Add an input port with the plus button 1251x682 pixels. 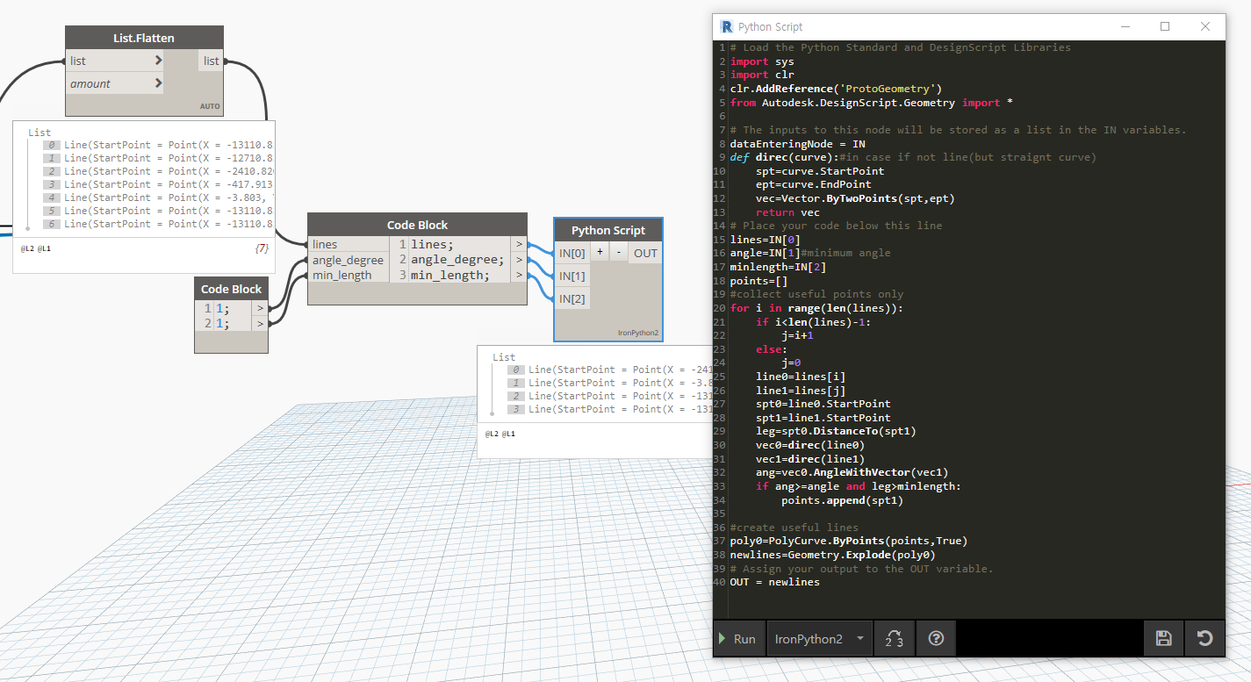click(x=599, y=252)
